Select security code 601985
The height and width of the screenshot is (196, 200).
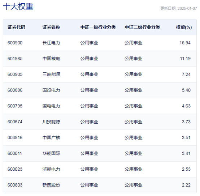[x=15, y=59]
